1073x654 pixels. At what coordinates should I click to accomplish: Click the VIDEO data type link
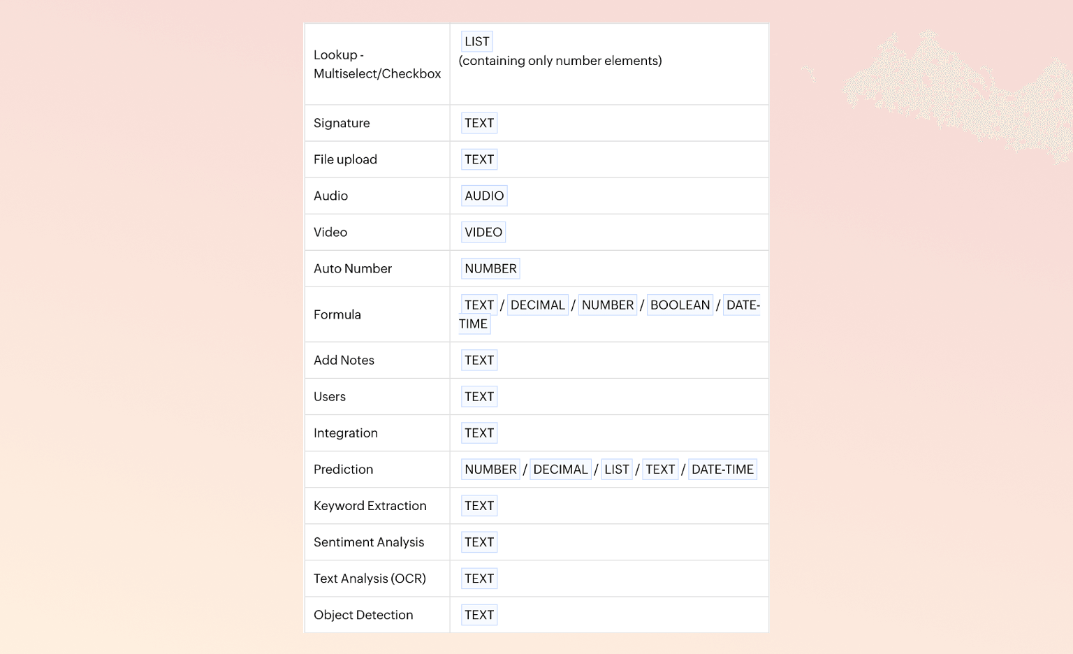(483, 233)
